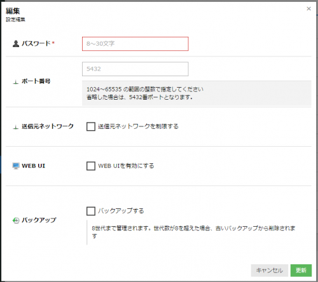Click the 送信元ネットワーク label text
The width and height of the screenshot is (318, 282).
(x=48, y=126)
